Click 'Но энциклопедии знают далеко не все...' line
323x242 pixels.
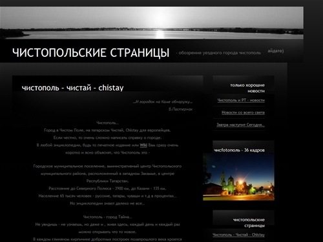point(107,203)
